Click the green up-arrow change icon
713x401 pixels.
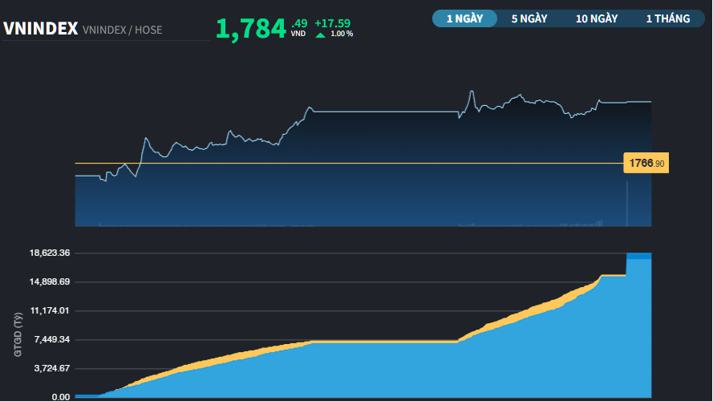[320, 35]
